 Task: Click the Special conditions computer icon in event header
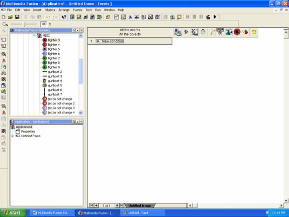[178, 32]
